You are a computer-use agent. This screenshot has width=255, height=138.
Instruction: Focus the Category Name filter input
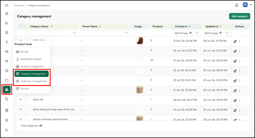click(x=49, y=33)
